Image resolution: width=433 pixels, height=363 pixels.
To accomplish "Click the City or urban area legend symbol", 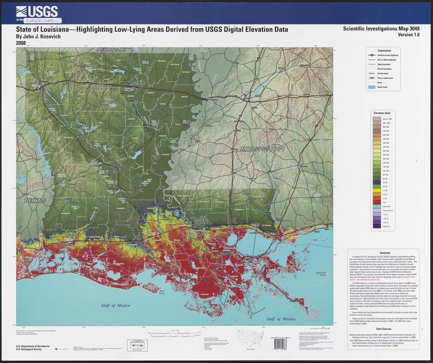I will point(372,78).
